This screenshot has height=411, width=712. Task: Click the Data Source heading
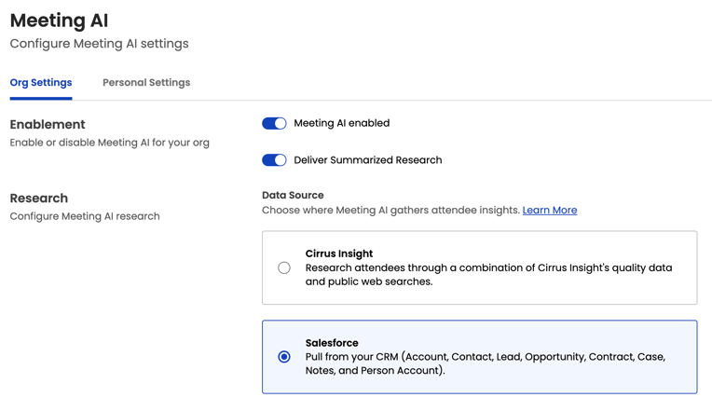point(293,196)
